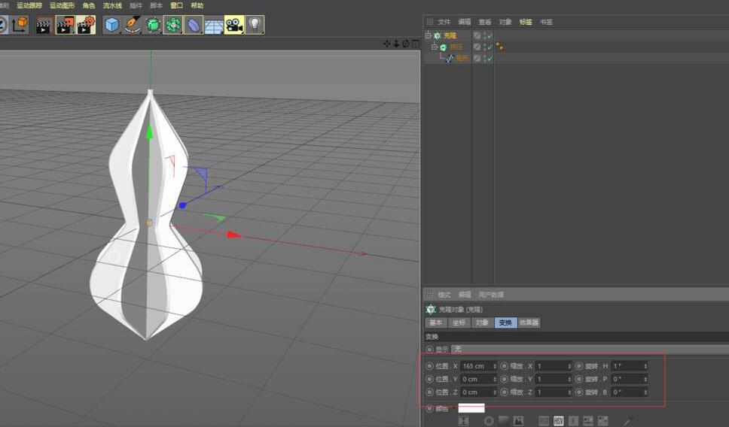
Task: Click Scale X stepper arrows
Action: 569,366
